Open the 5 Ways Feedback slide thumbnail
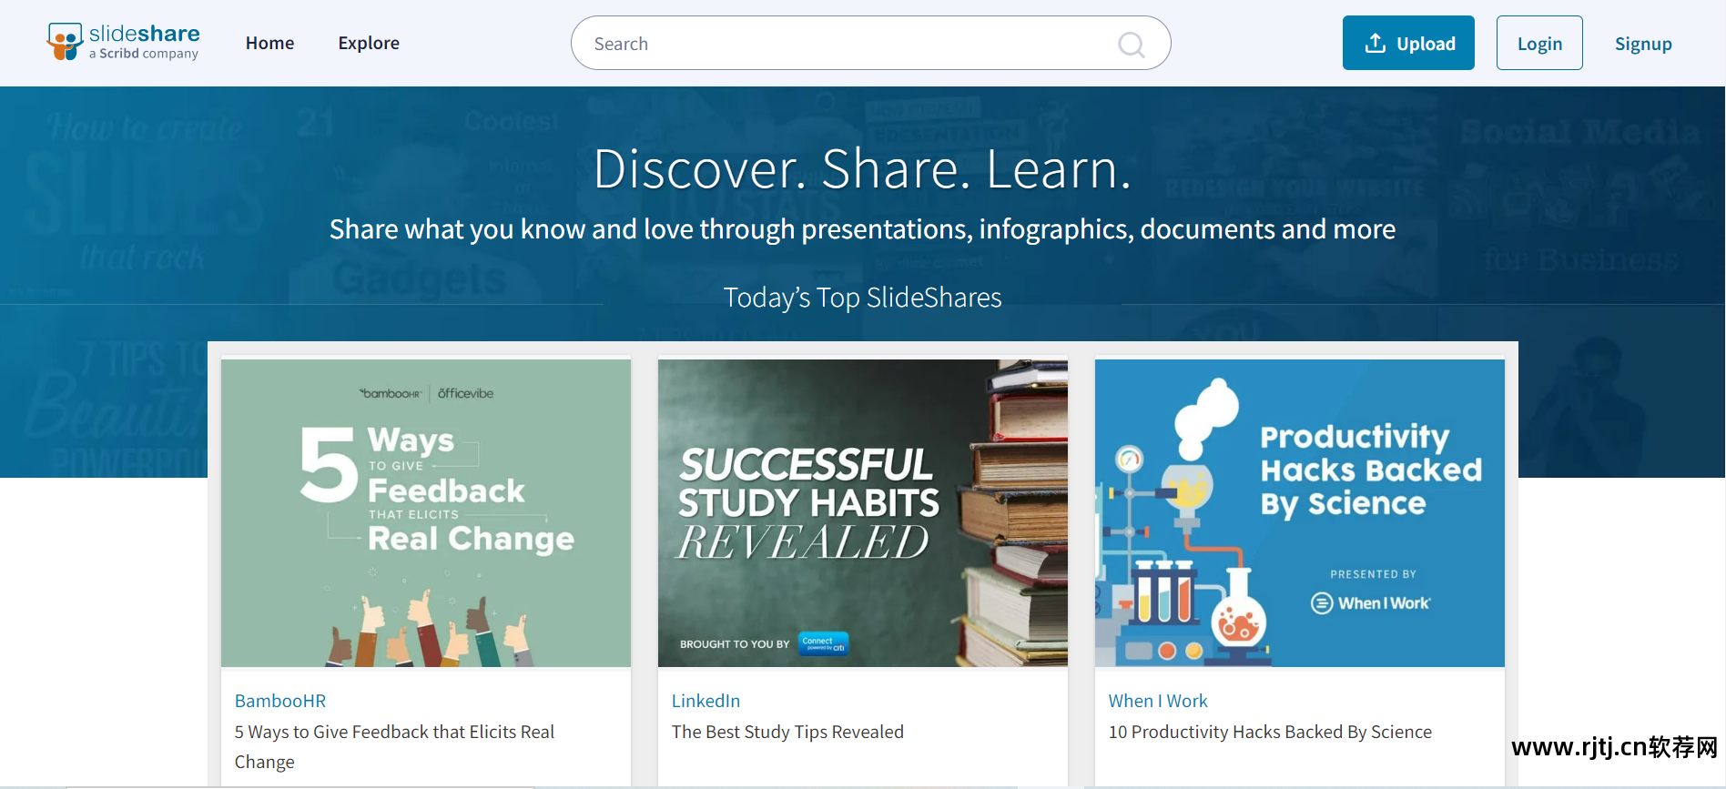 pyautogui.click(x=425, y=512)
